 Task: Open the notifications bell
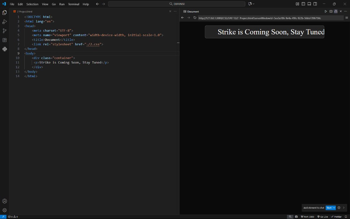click(346, 217)
